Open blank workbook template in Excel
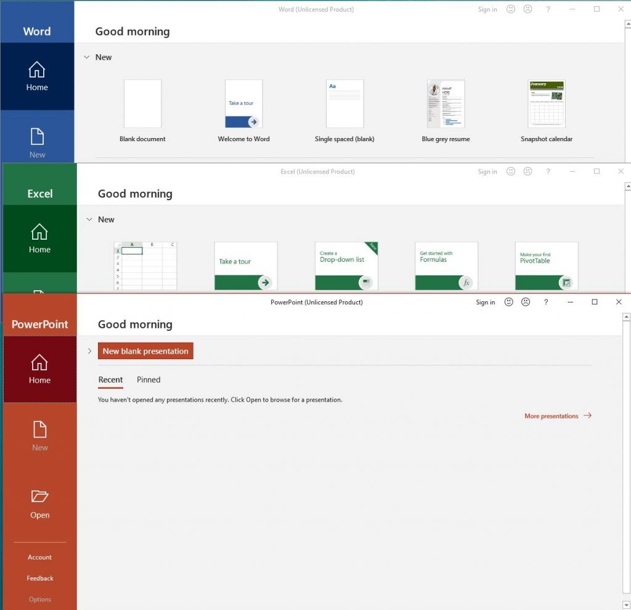The image size is (631, 610). coord(145,266)
